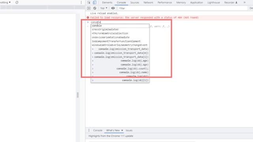Select the 404 failed to load resource message

(x=144, y=17)
